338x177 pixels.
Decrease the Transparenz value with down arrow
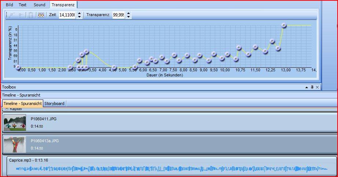[x=128, y=17]
